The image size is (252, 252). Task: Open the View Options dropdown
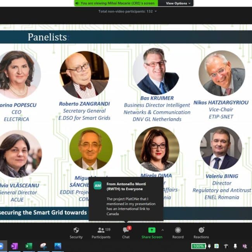click(x=178, y=3)
